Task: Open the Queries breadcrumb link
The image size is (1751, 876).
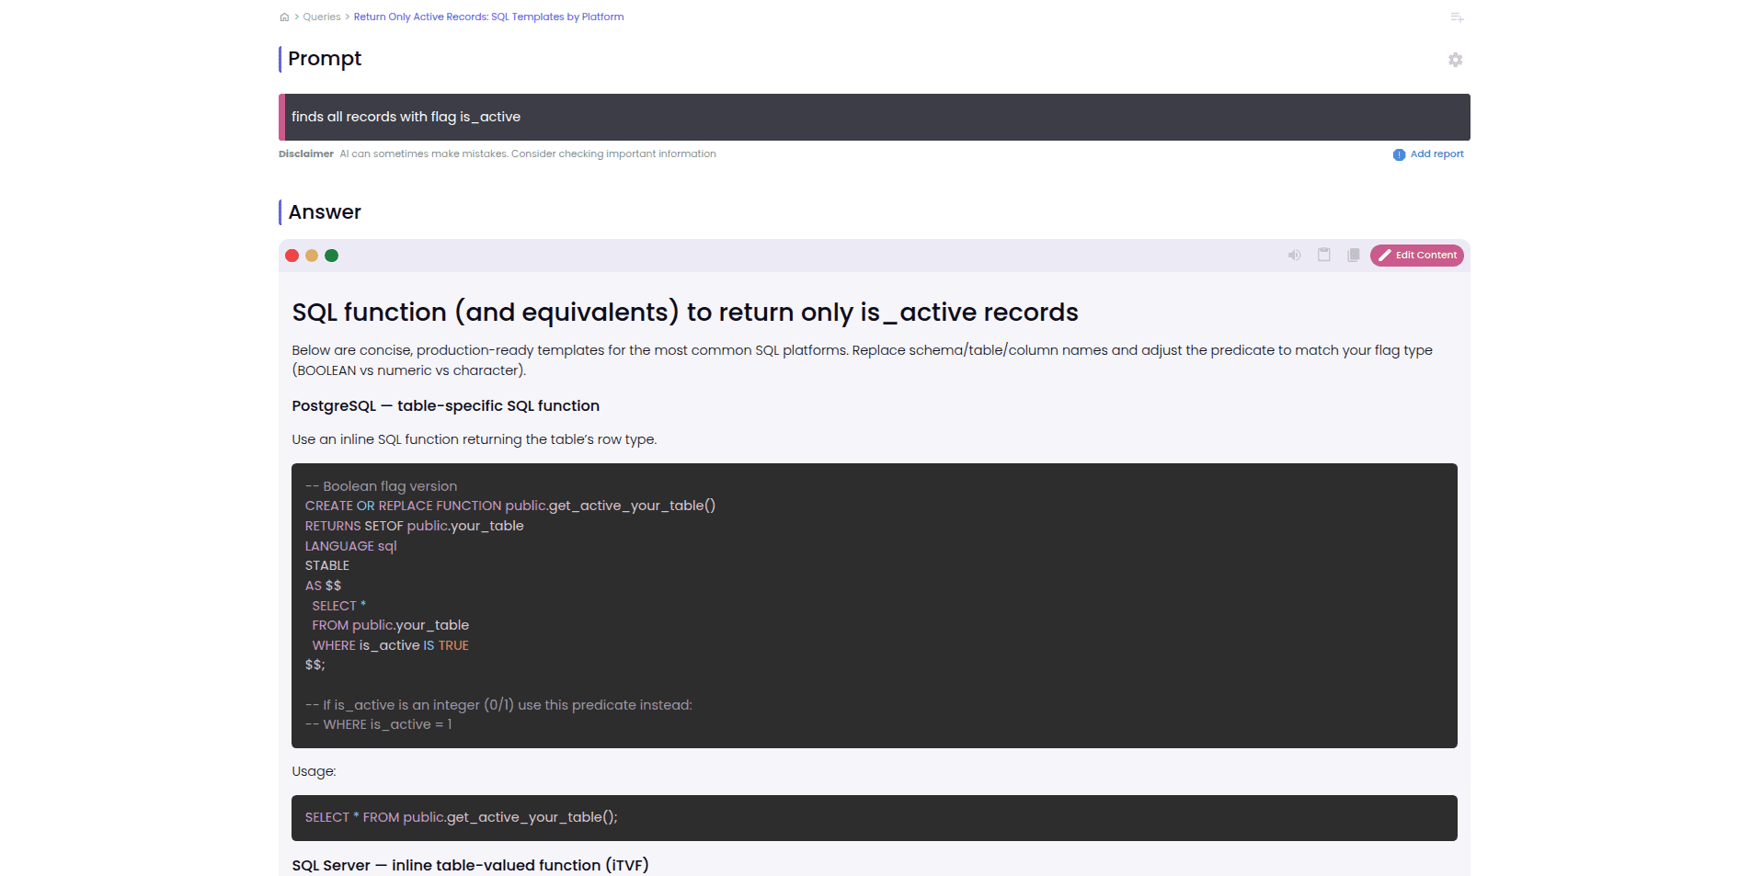Action: (322, 17)
